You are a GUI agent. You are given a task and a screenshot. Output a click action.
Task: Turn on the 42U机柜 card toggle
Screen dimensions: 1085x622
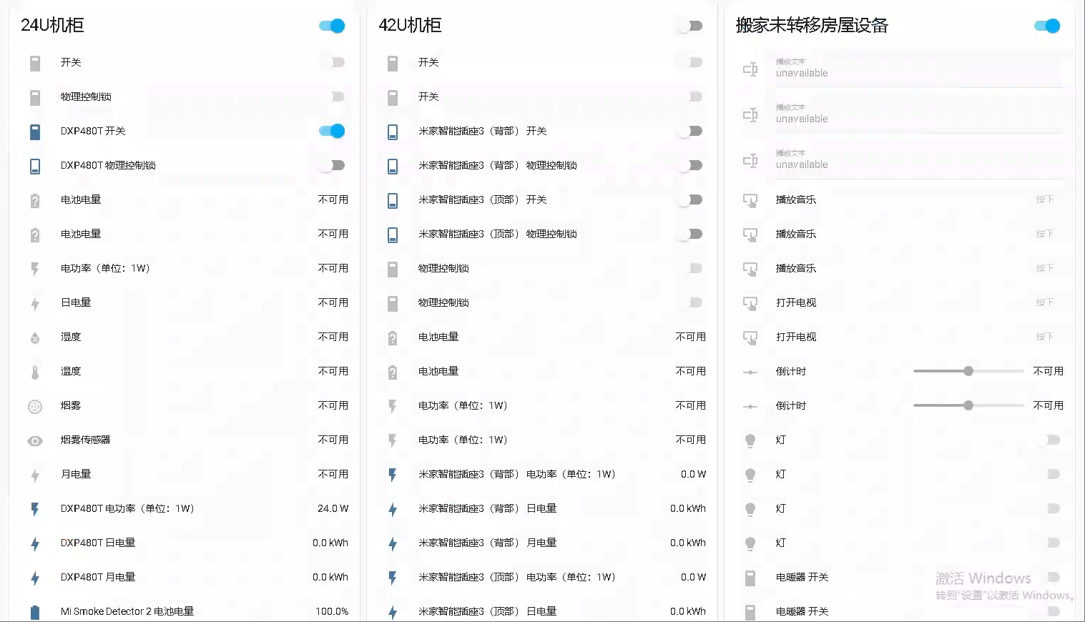pyautogui.click(x=689, y=25)
